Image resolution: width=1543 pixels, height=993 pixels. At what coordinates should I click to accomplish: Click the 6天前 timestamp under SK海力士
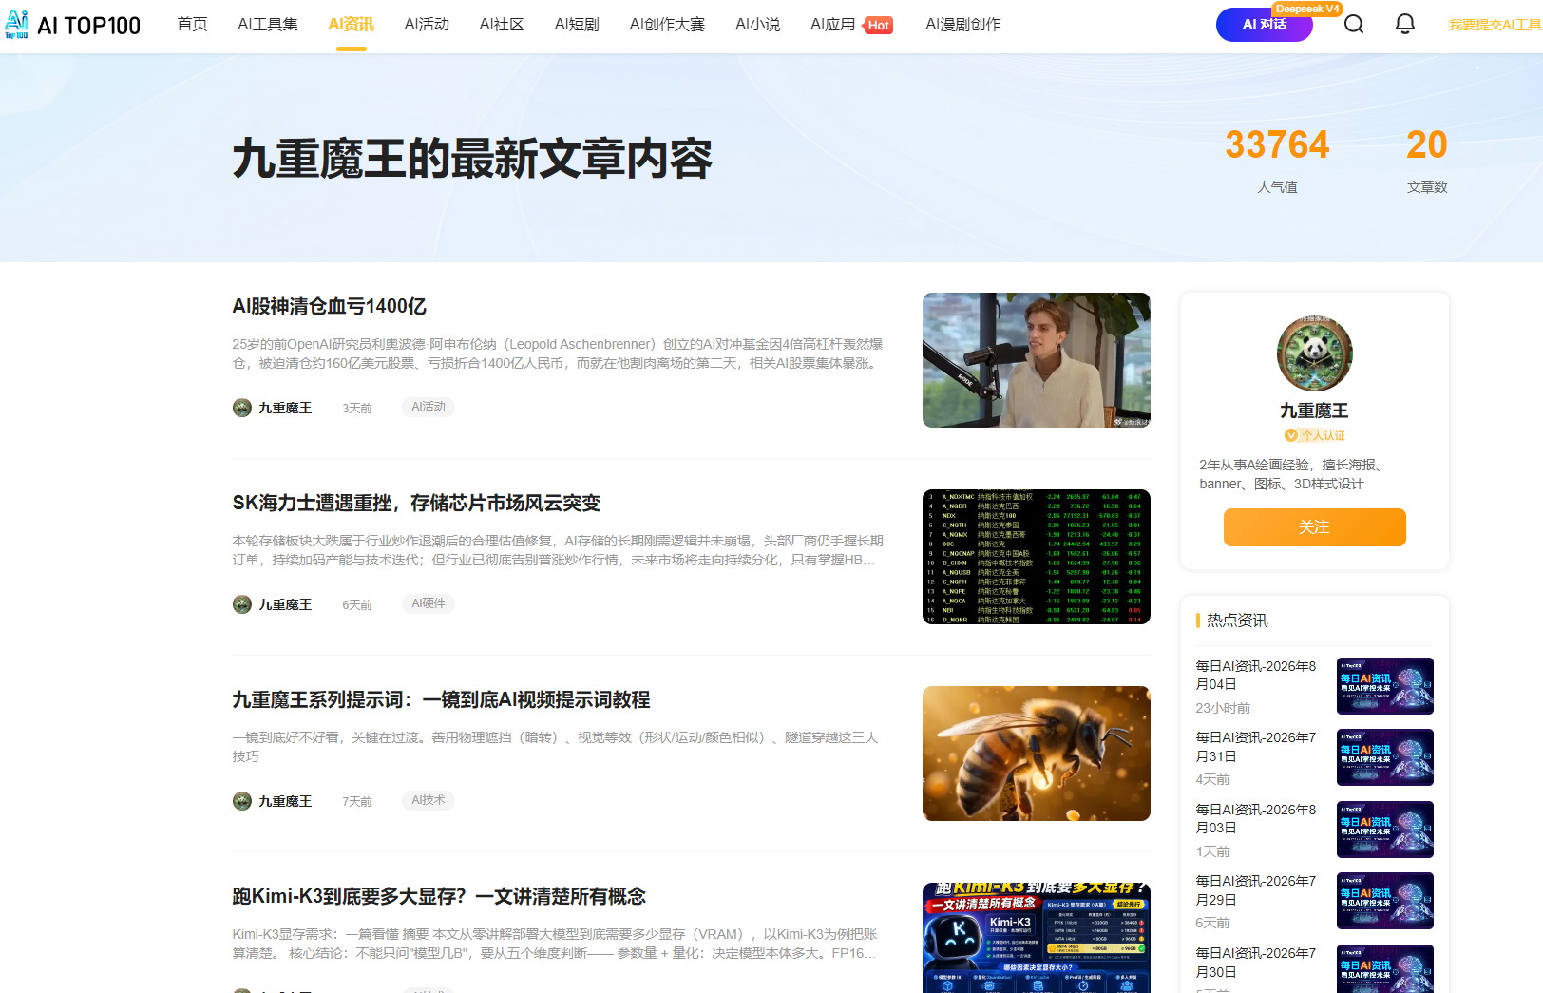(x=357, y=605)
